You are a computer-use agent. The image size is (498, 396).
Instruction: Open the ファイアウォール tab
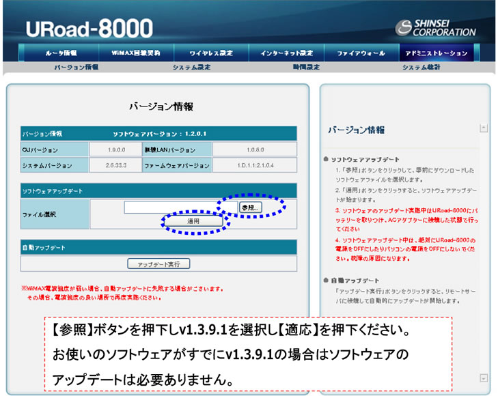tap(361, 53)
